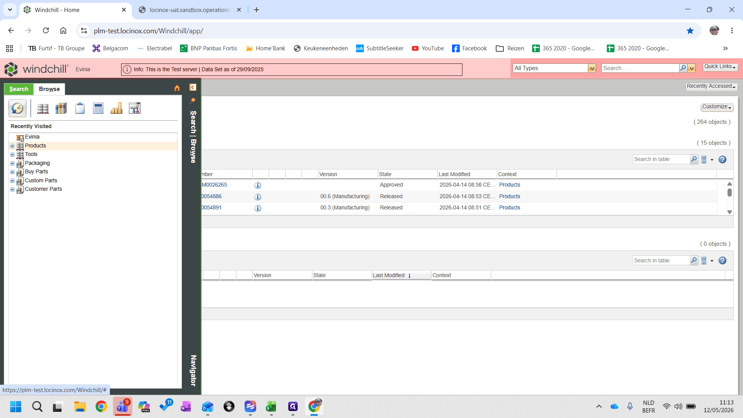This screenshot has height=418, width=743.
Task: Open upper table view options dropdown
Action: [x=707, y=159]
